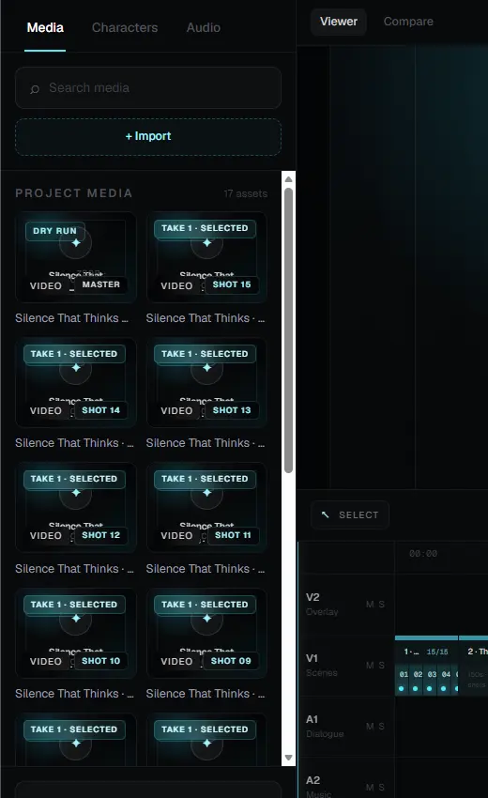Screen dimensions: 488x798
Task: Click the MASTER label badge
Action: [100, 284]
